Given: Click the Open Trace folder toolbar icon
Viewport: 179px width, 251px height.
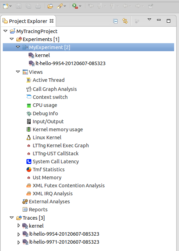Looking at the screenshot, I should (50, 6).
